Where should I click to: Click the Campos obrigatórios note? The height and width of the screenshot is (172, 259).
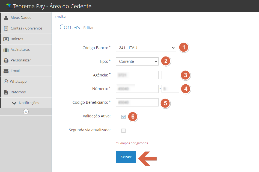point(132,143)
